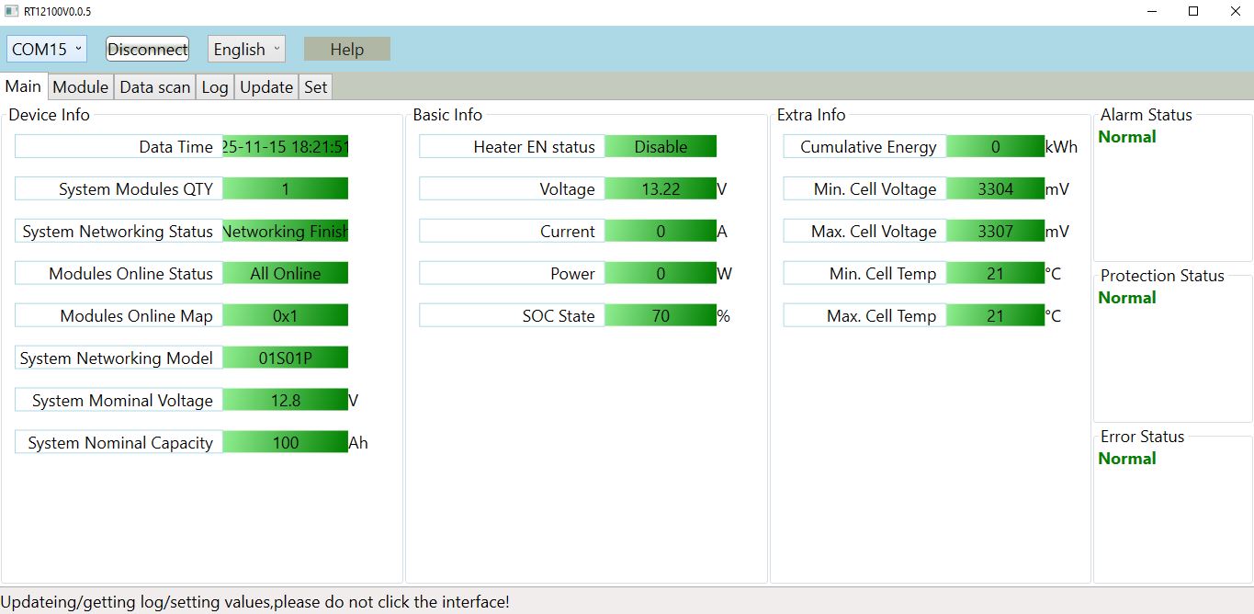Open the Data scan tab
This screenshot has height=614, width=1254.
154,87
